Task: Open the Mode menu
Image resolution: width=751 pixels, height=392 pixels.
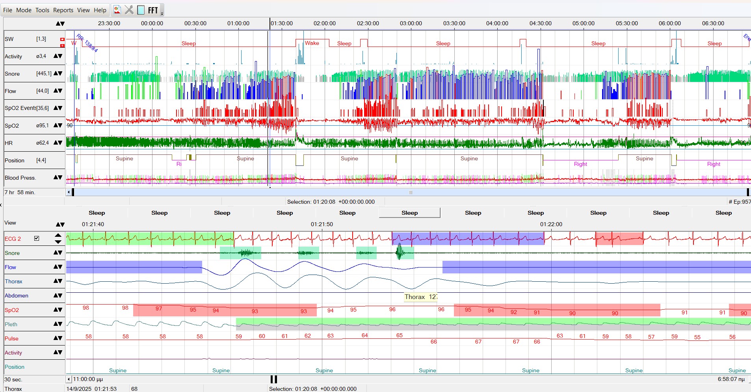Action: tap(24, 10)
